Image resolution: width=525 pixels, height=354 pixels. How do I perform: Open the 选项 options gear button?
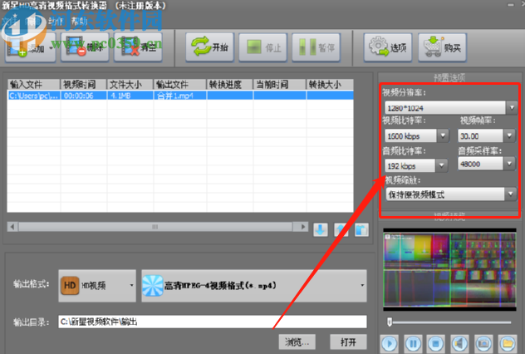tap(388, 47)
